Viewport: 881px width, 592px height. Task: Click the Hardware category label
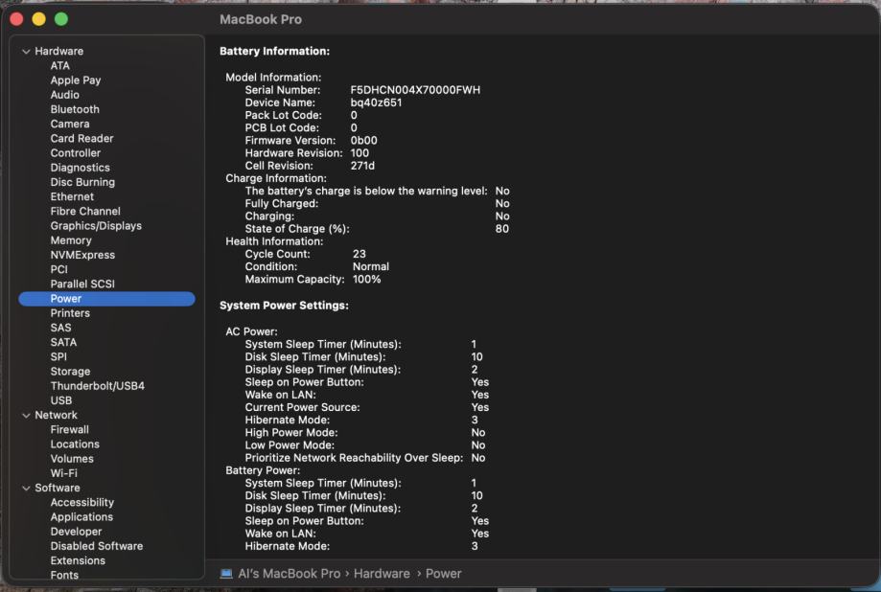(x=59, y=51)
